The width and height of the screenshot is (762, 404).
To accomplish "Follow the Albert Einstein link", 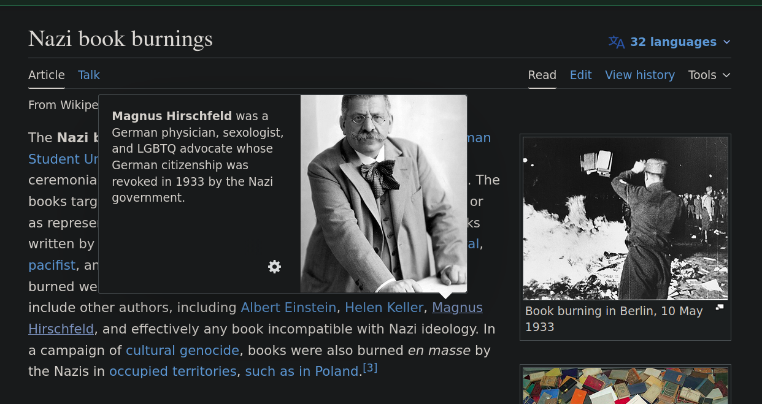I will coord(288,307).
